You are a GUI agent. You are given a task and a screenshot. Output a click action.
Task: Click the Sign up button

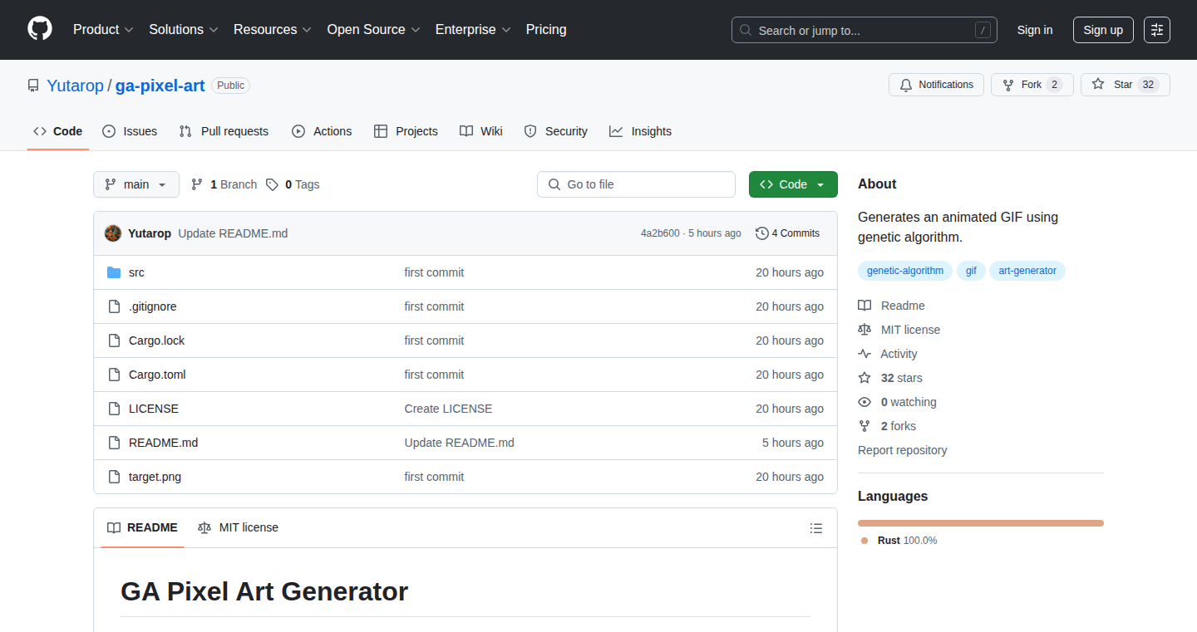tap(1103, 30)
